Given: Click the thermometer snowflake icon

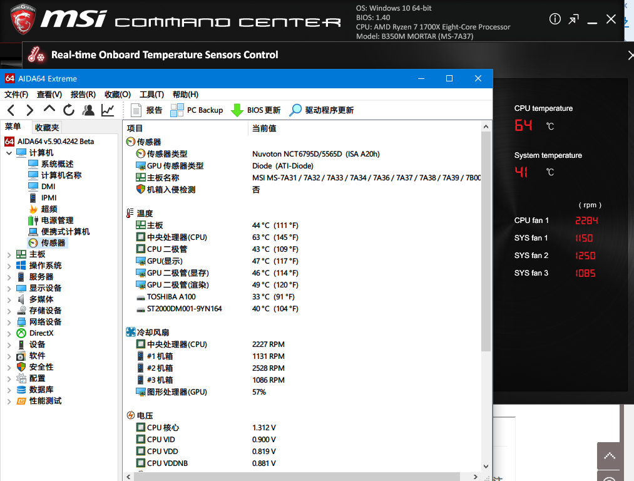Looking at the screenshot, I should [x=36, y=54].
